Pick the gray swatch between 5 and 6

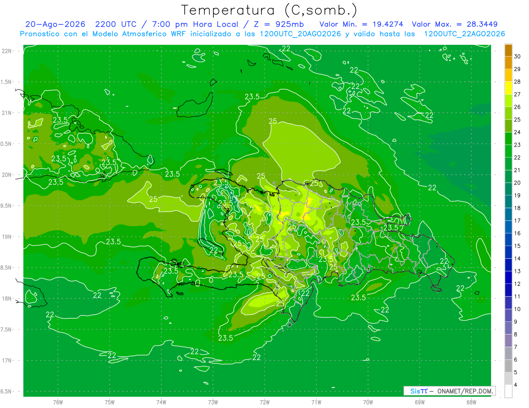(508, 366)
